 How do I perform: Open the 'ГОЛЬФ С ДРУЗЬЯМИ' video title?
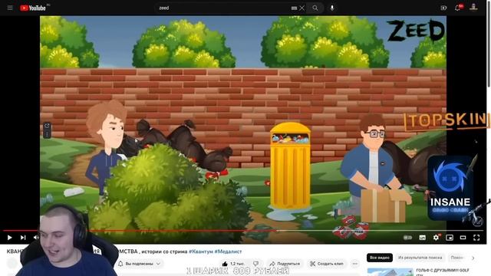[443, 270]
